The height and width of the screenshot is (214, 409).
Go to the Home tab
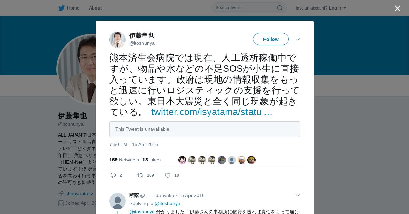(x=73, y=8)
